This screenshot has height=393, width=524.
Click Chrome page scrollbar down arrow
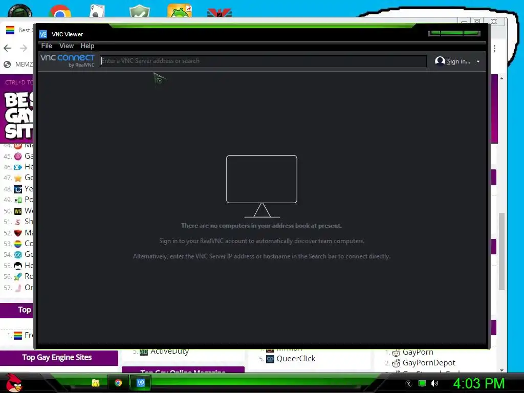coord(501,370)
